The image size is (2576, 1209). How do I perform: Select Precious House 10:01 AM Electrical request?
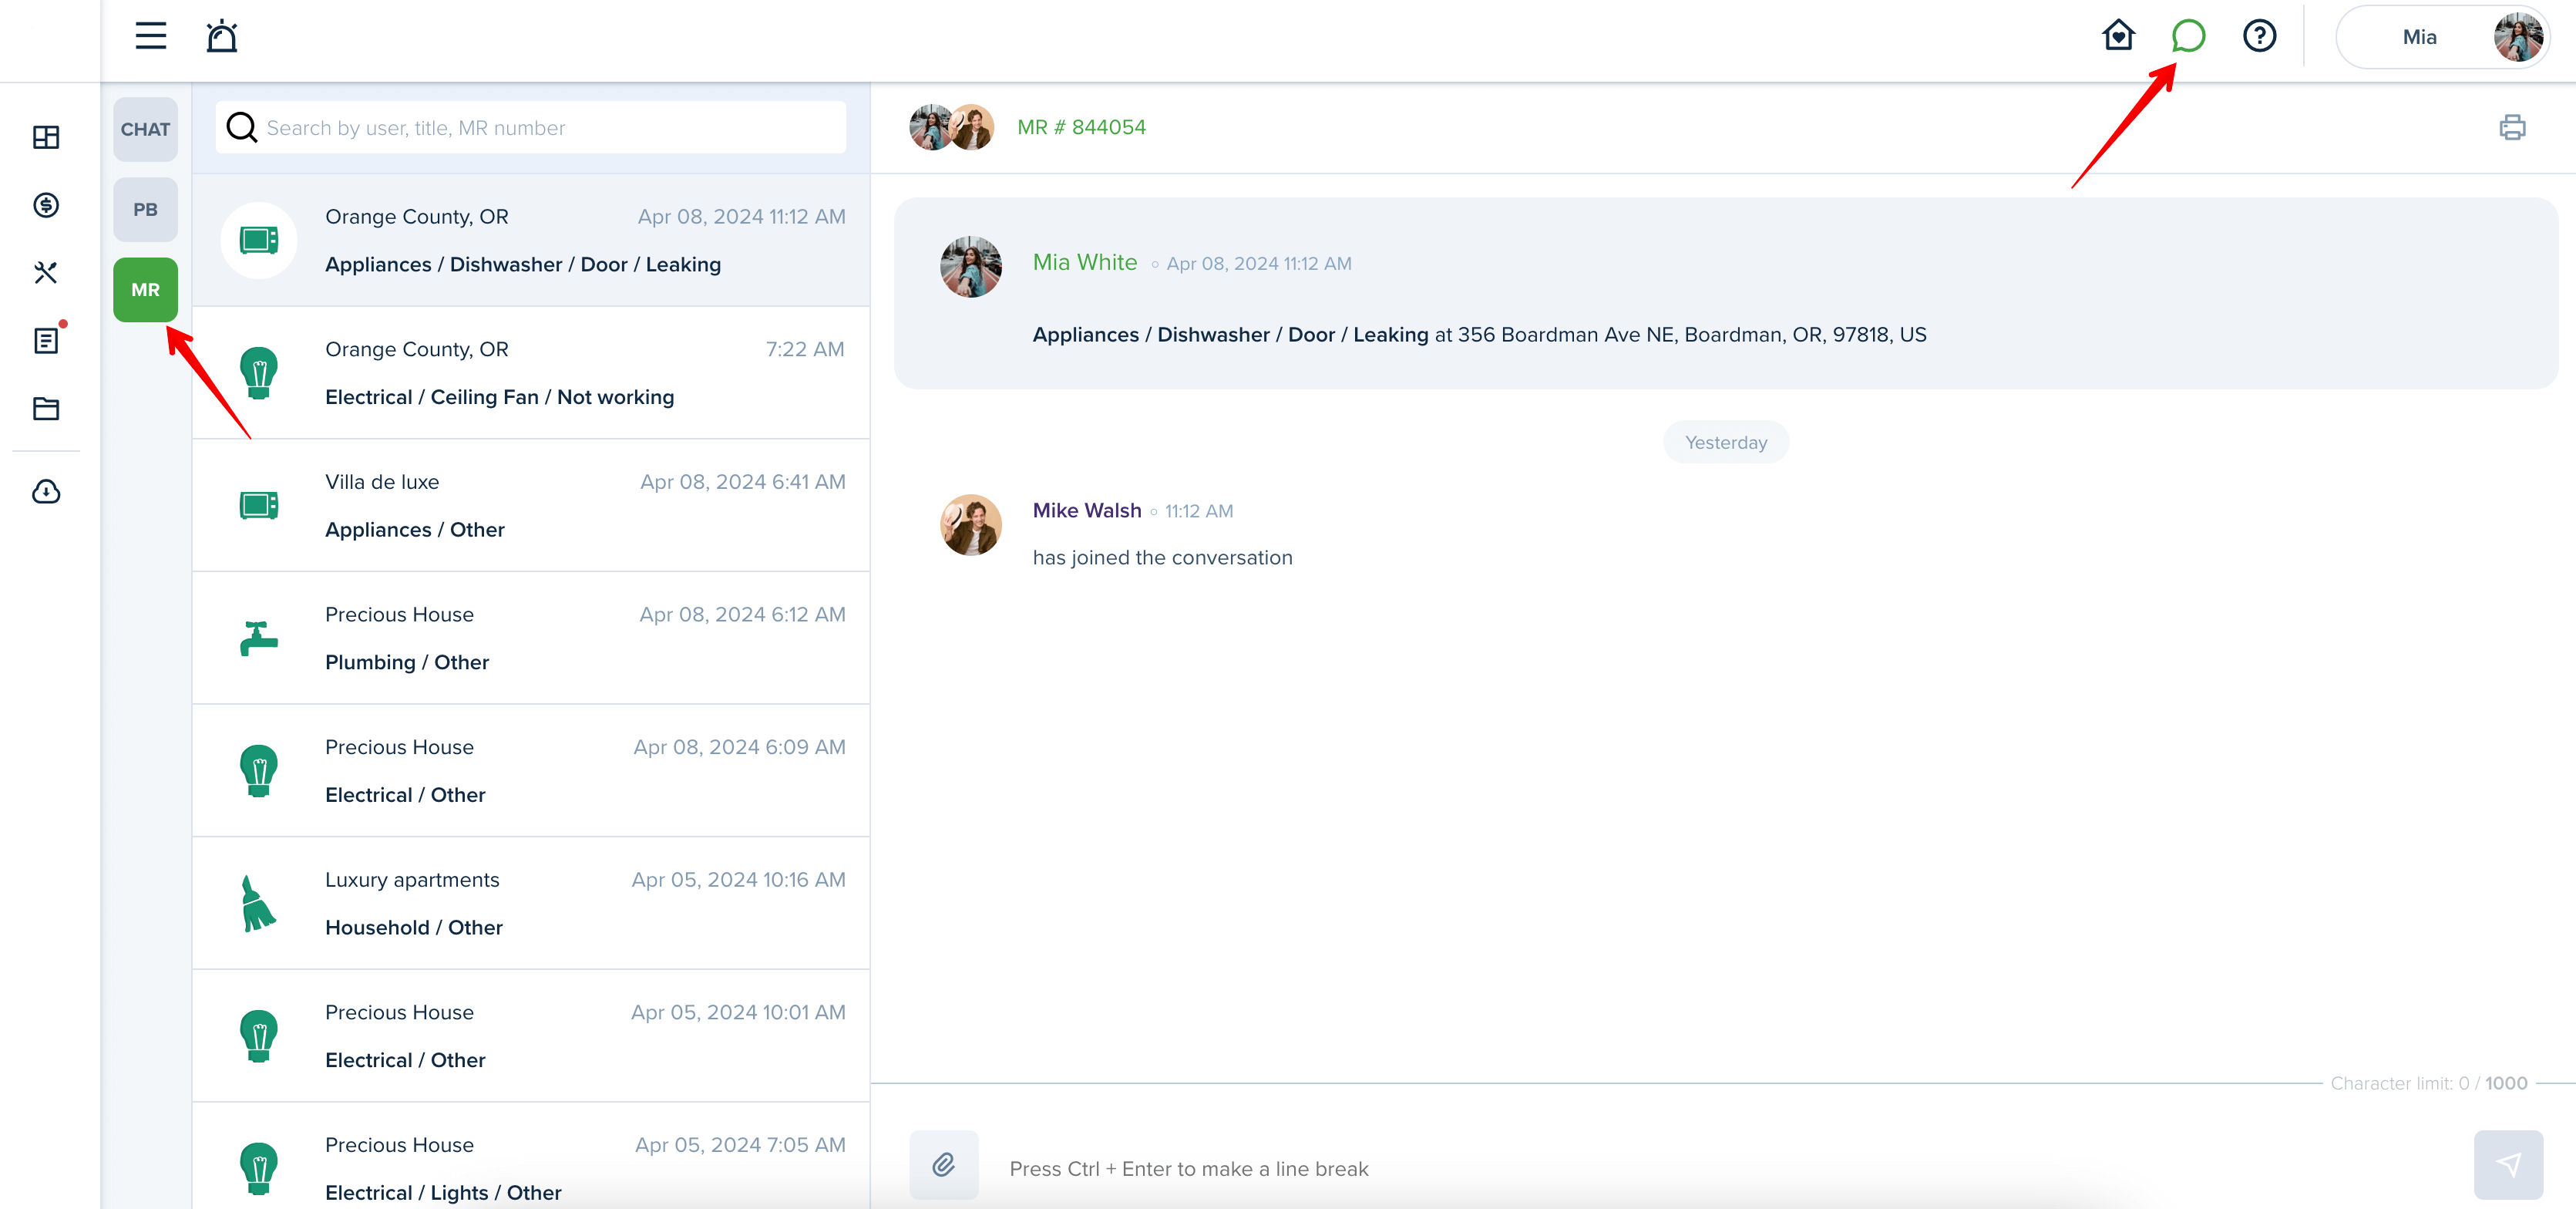tap(531, 1036)
